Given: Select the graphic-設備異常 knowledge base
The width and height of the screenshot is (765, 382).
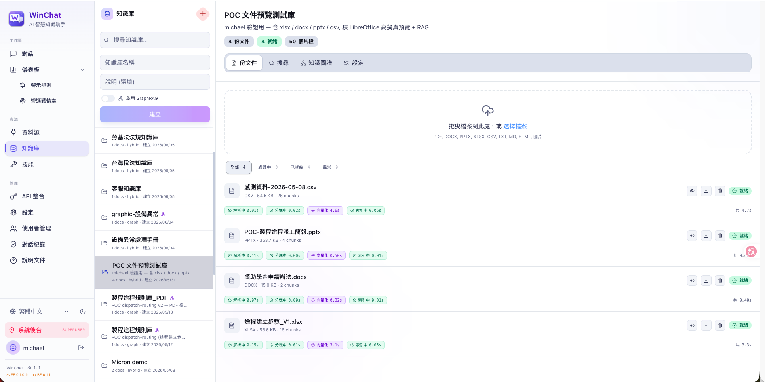Looking at the screenshot, I should pyautogui.click(x=154, y=218).
